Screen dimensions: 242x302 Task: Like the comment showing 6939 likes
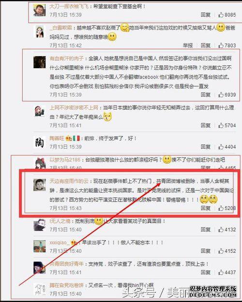tap(221, 94)
